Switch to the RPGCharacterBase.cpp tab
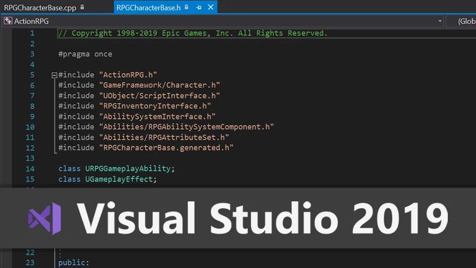Screen dimensions: 476x268 [40, 8]
